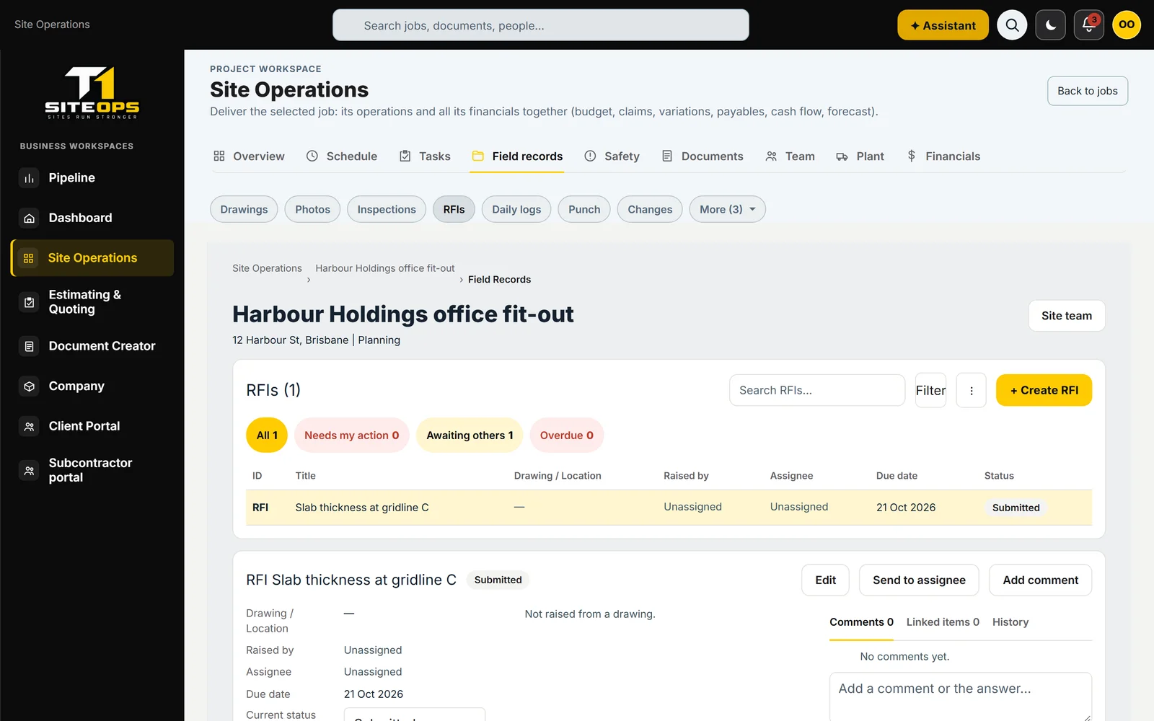Viewport: 1154px width, 721px height.
Task: Click the Schedule tab clock icon
Action: (312, 156)
